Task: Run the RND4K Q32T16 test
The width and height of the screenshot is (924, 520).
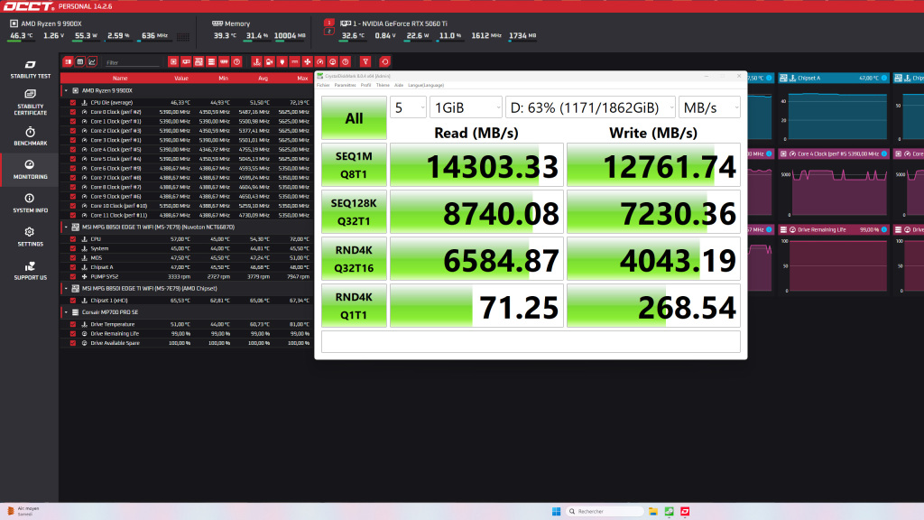Action: (354, 259)
